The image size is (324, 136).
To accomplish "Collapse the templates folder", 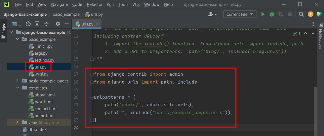I will 18,88.
